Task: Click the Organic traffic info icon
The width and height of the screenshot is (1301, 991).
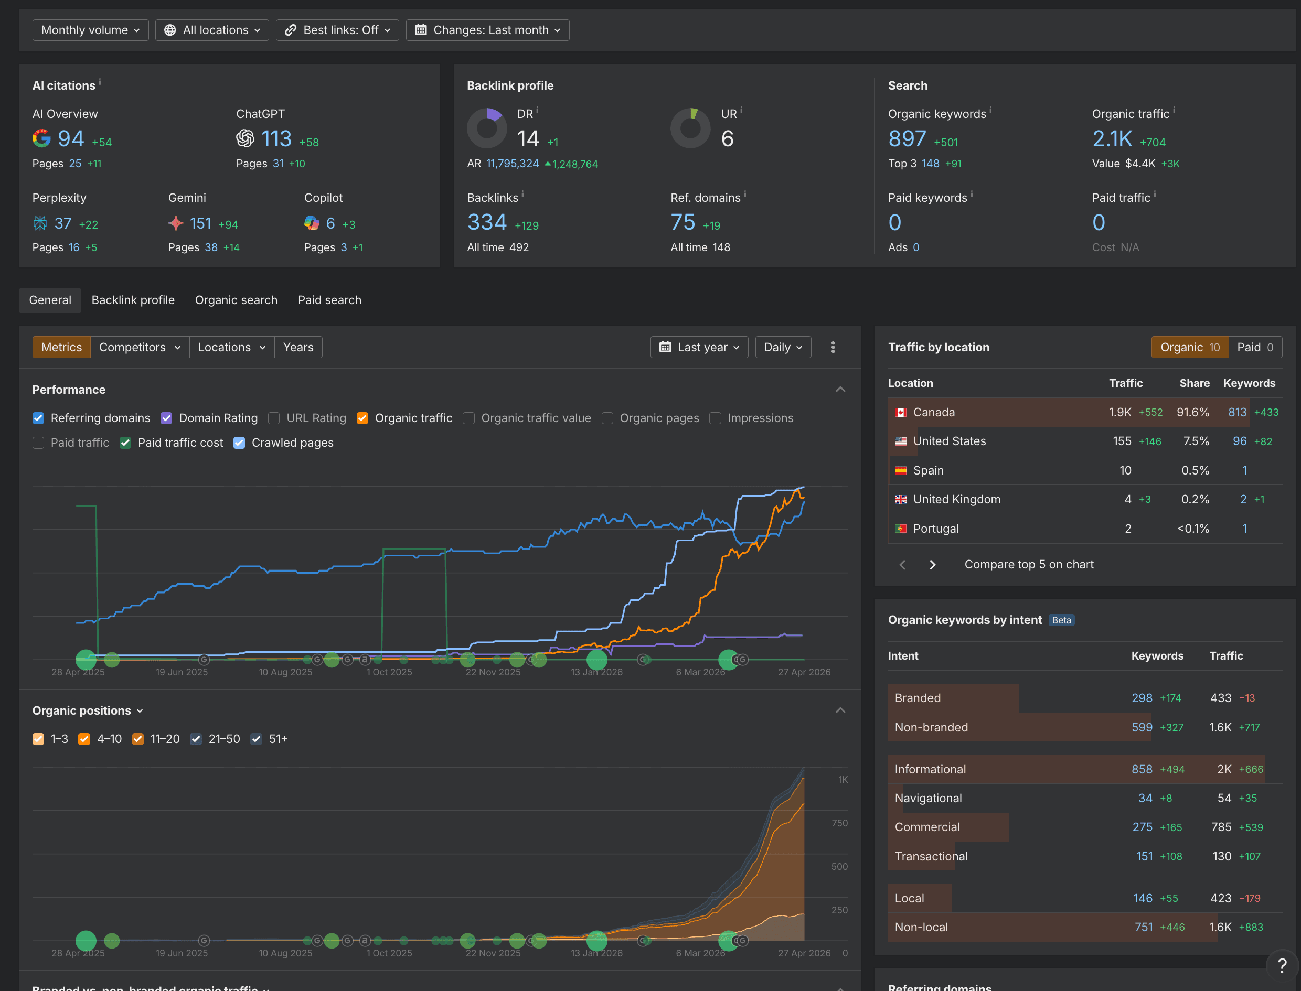Action: 1174,110
